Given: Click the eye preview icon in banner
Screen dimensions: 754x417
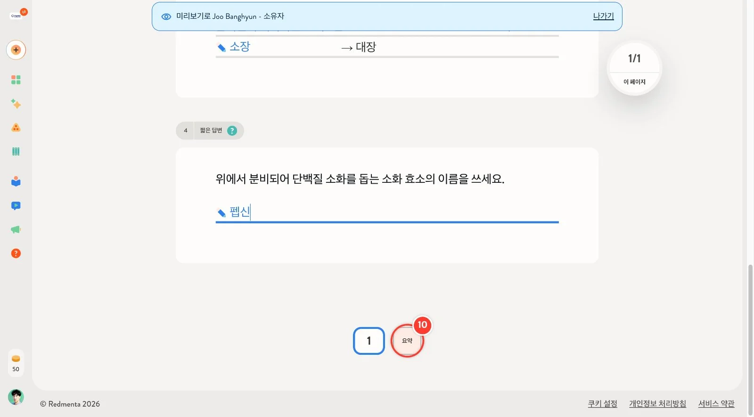Looking at the screenshot, I should tap(166, 16).
